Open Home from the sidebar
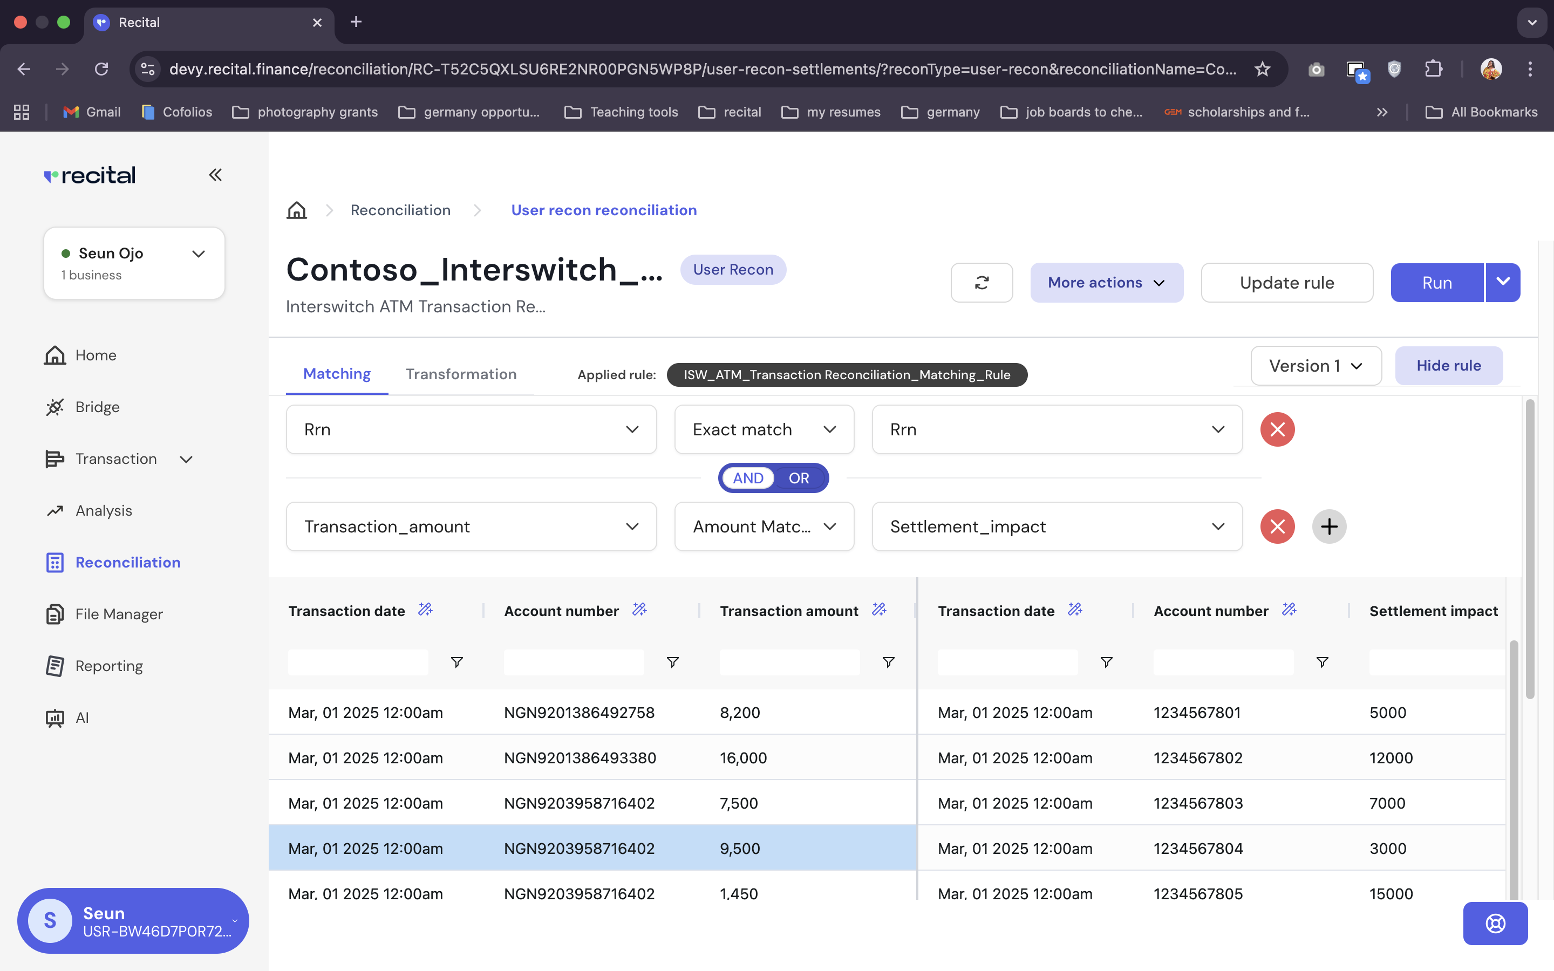This screenshot has height=971, width=1554. pyautogui.click(x=95, y=355)
